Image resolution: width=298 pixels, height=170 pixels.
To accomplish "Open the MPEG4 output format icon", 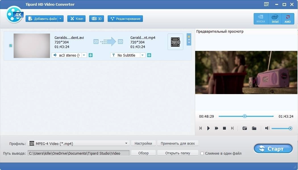I will coord(175,42).
